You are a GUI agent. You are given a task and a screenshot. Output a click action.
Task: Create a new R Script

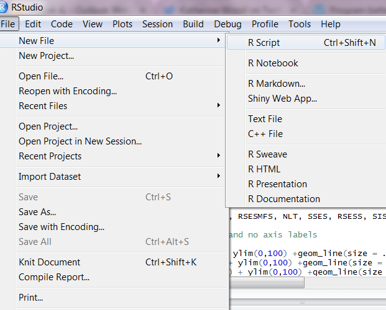264,43
